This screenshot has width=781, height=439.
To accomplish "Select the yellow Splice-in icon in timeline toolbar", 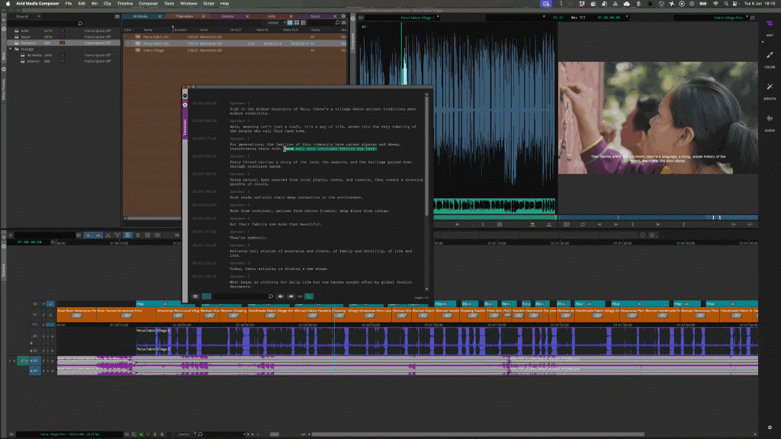I will click(x=88, y=236).
